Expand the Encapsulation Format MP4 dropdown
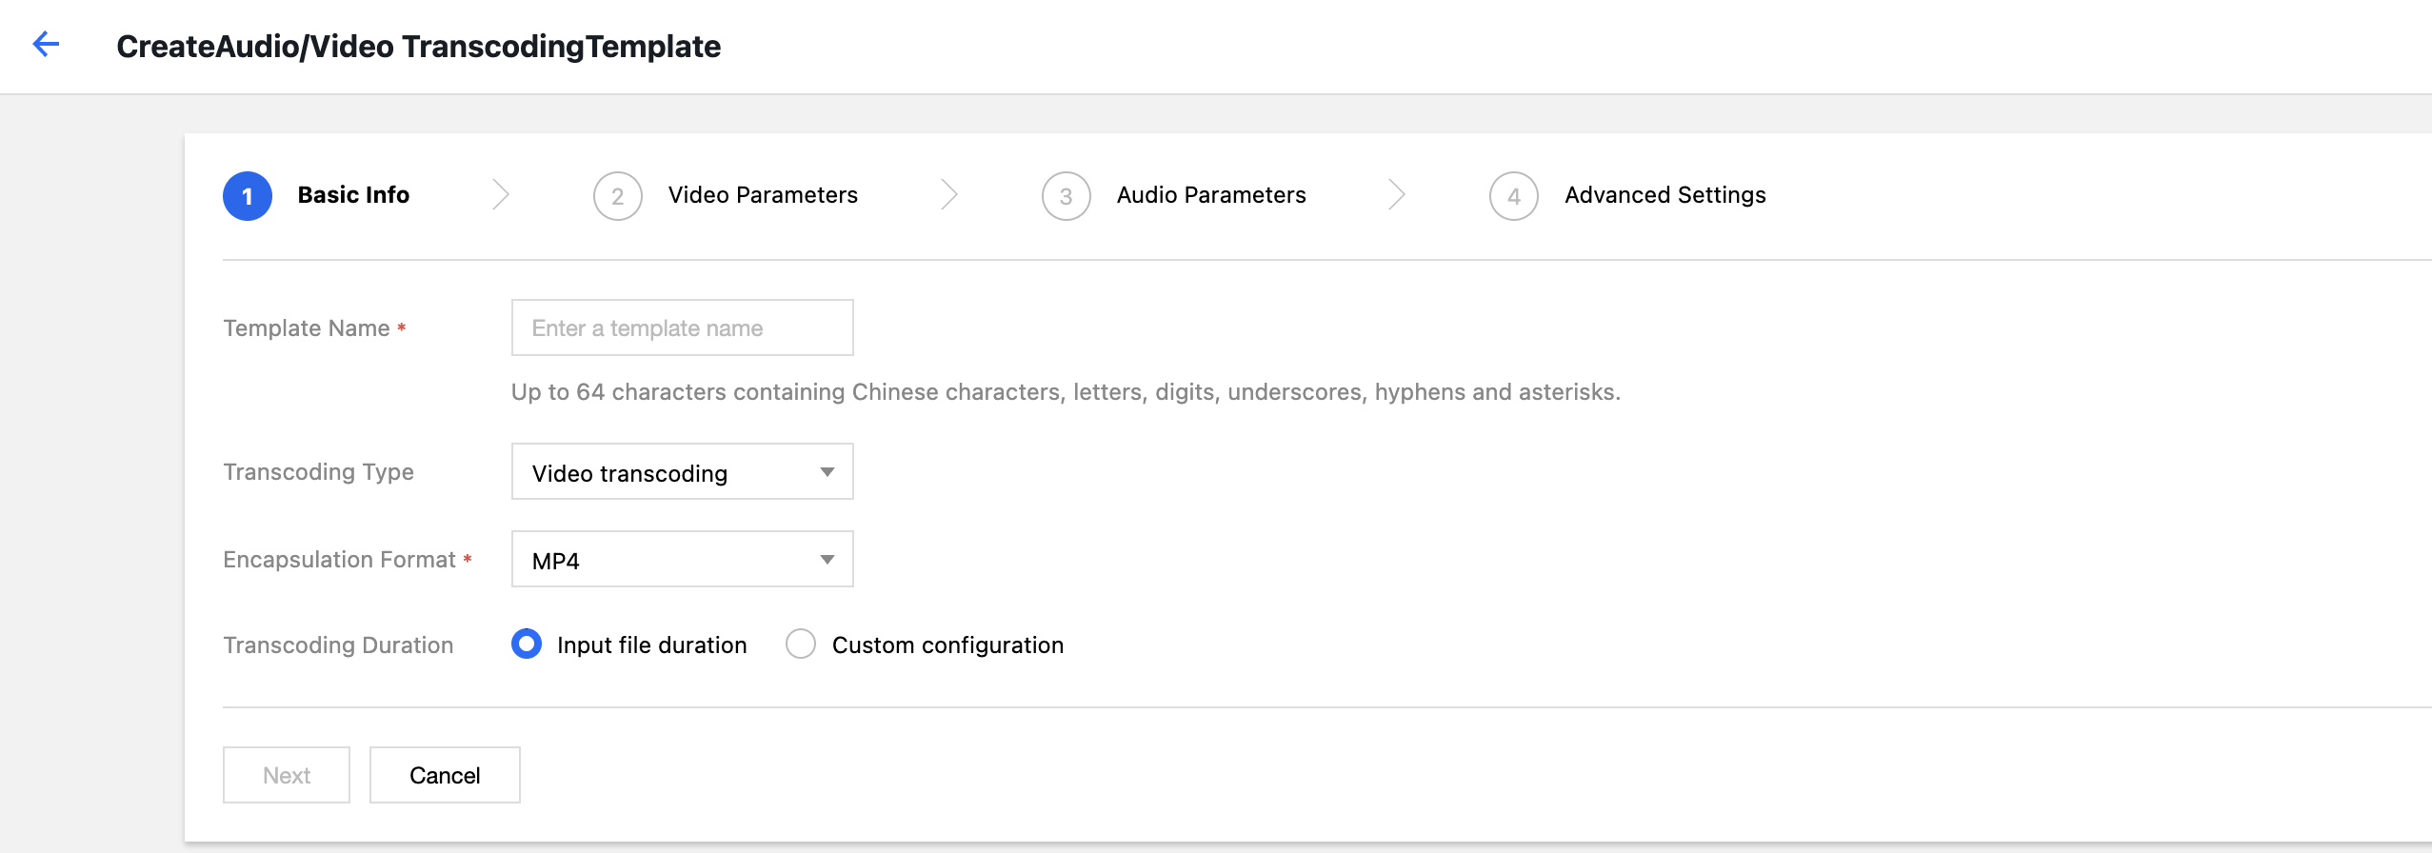2432x853 pixels. (681, 560)
